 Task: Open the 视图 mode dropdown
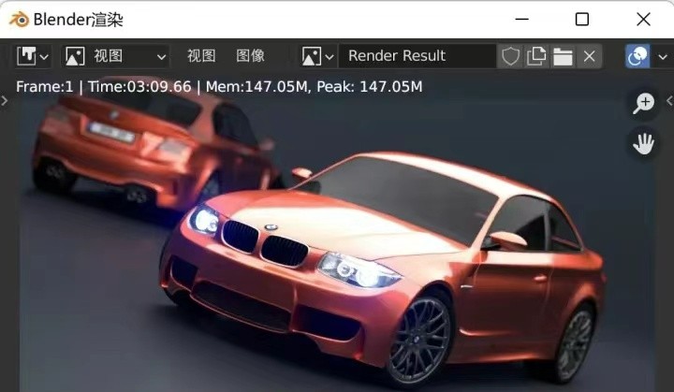tap(115, 56)
